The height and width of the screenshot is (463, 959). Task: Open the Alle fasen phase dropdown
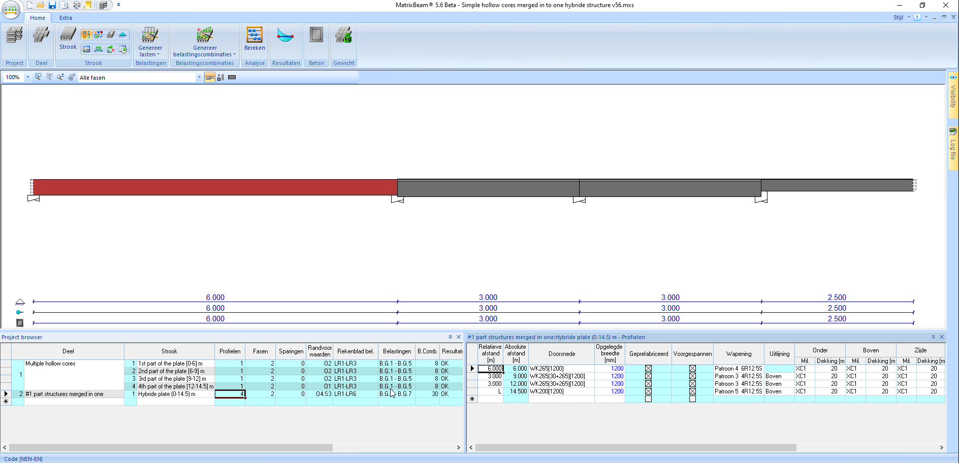click(x=199, y=78)
